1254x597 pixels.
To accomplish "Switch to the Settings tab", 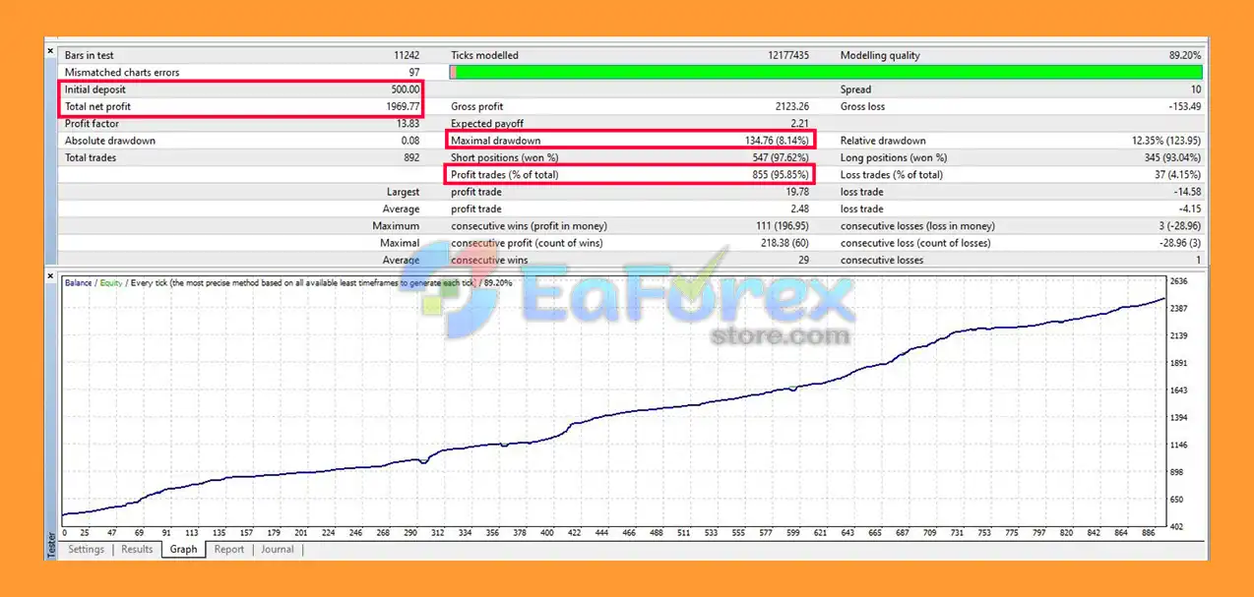I will [86, 549].
